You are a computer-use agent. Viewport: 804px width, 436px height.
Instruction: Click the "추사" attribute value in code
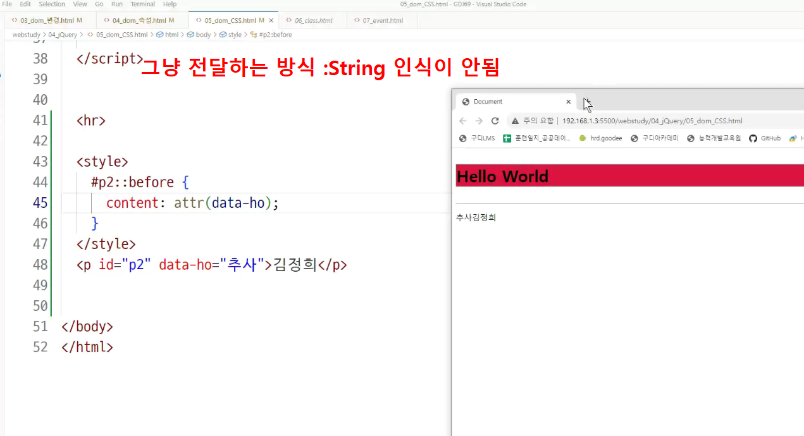tap(241, 265)
